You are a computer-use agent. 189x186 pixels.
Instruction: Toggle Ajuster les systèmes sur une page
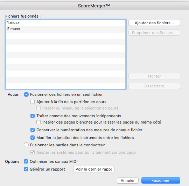click(x=33, y=152)
